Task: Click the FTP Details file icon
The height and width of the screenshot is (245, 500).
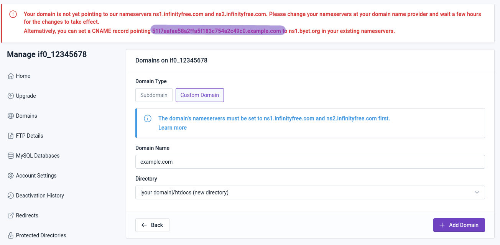Action: click(11, 136)
